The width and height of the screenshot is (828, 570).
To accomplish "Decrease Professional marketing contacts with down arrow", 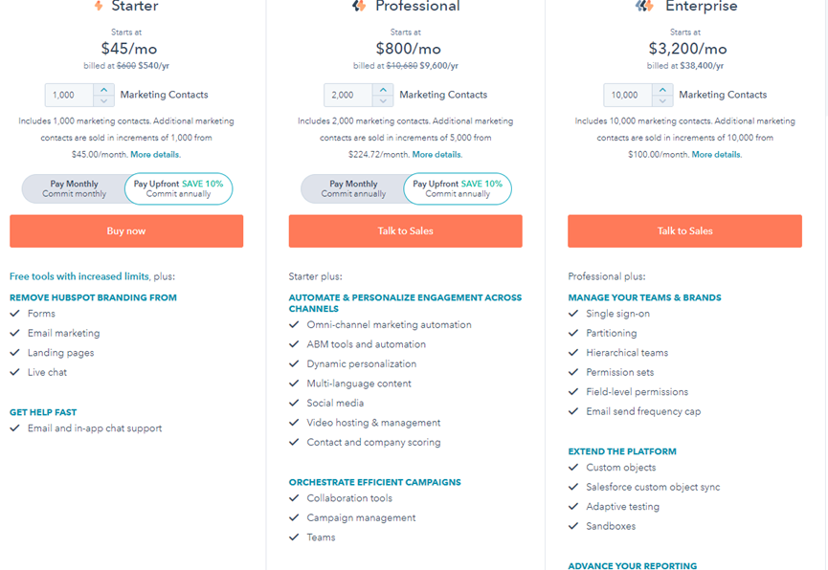I will (383, 100).
